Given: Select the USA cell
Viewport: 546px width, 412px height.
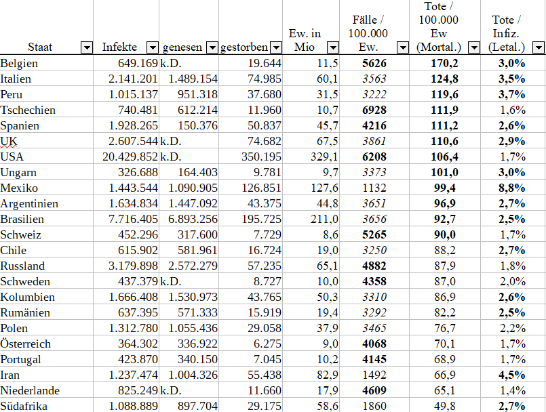Looking at the screenshot, I should (x=46, y=157).
